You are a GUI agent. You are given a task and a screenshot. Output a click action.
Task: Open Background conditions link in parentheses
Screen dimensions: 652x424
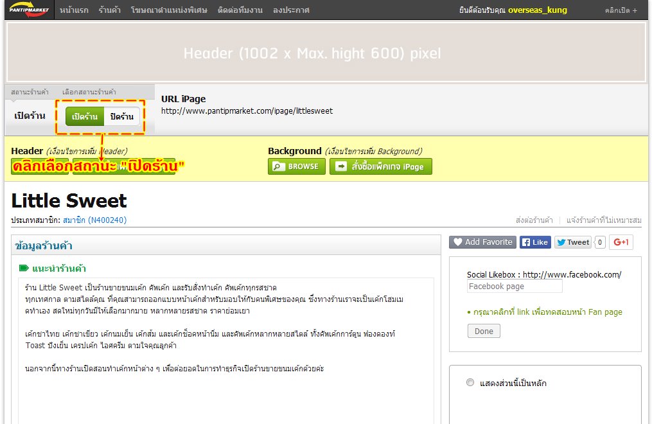click(x=373, y=151)
